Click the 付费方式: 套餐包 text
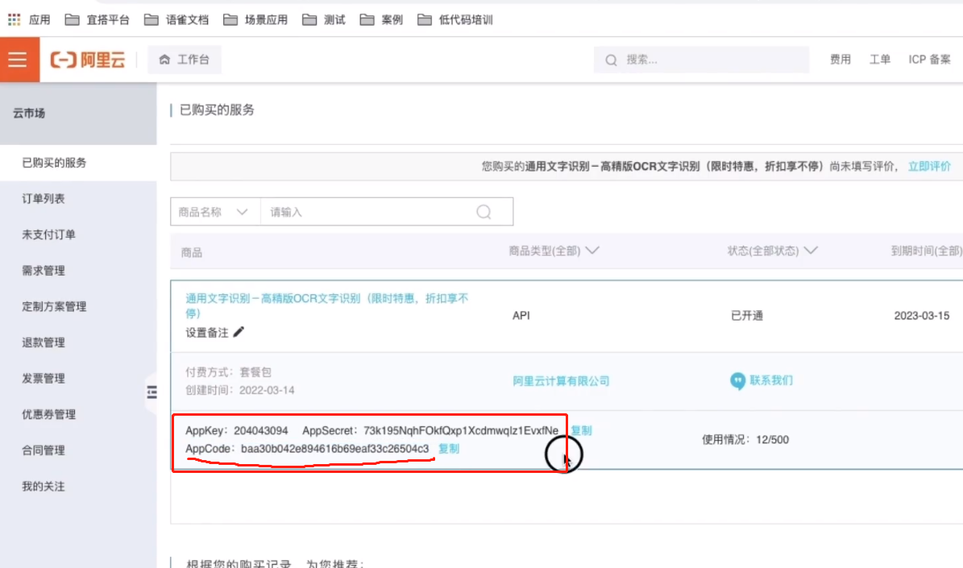The height and width of the screenshot is (568, 963). click(229, 372)
